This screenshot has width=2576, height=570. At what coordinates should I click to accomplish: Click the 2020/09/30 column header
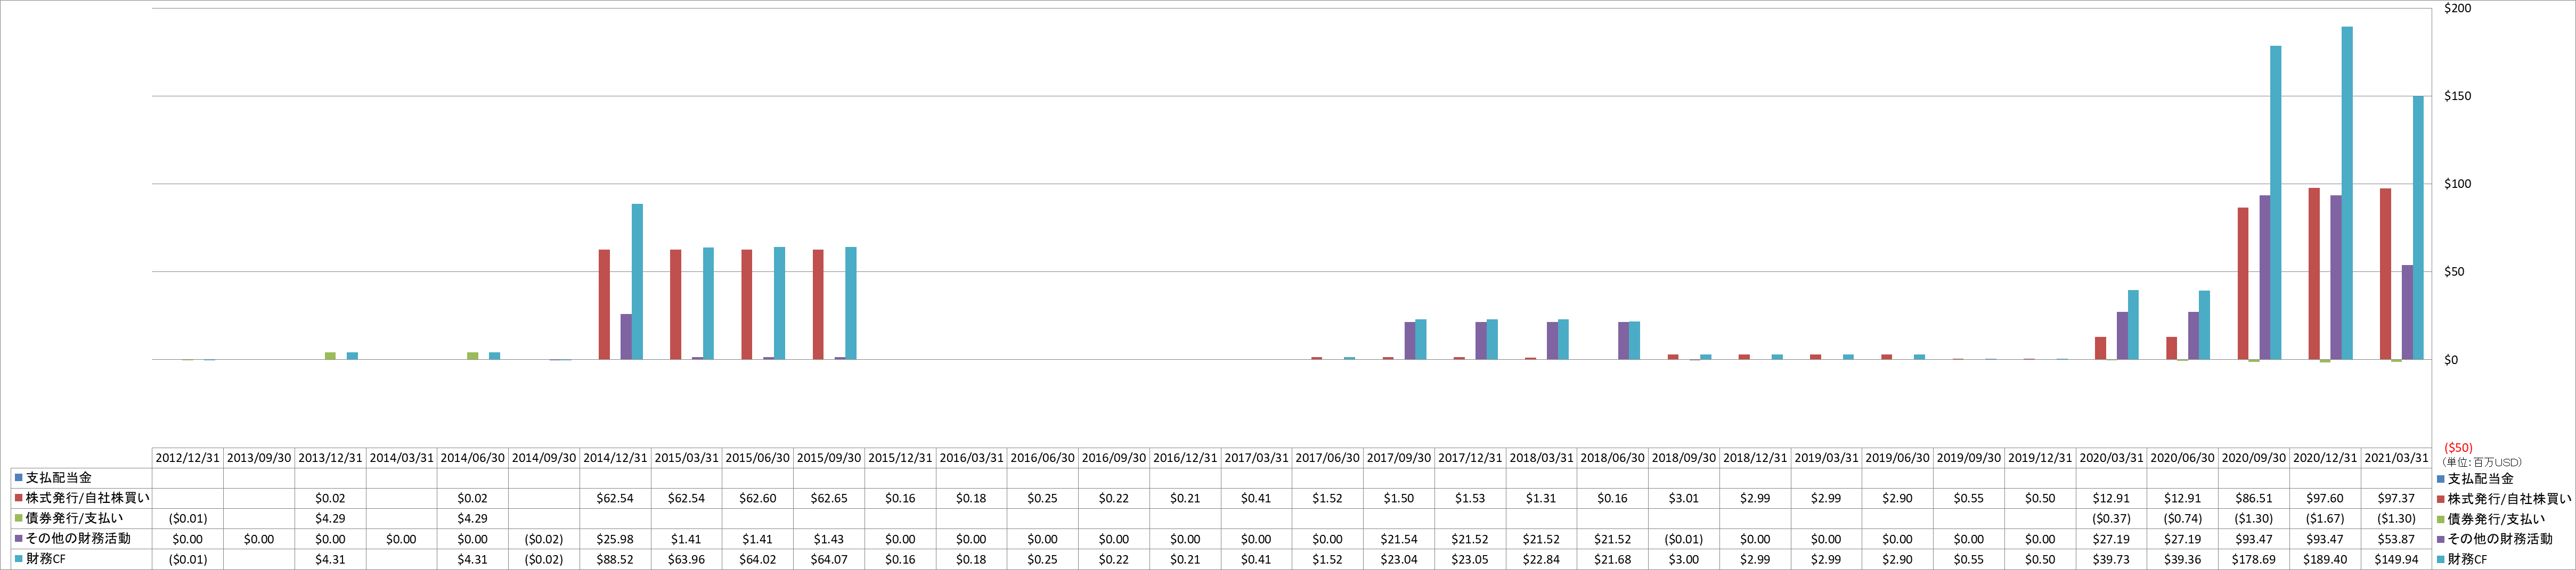(2254, 458)
